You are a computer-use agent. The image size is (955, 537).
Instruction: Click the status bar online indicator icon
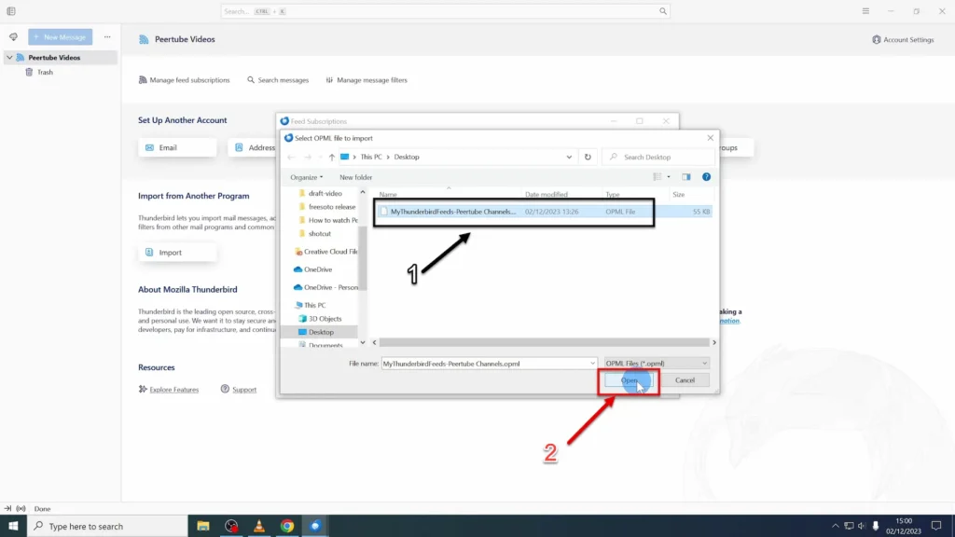point(21,509)
